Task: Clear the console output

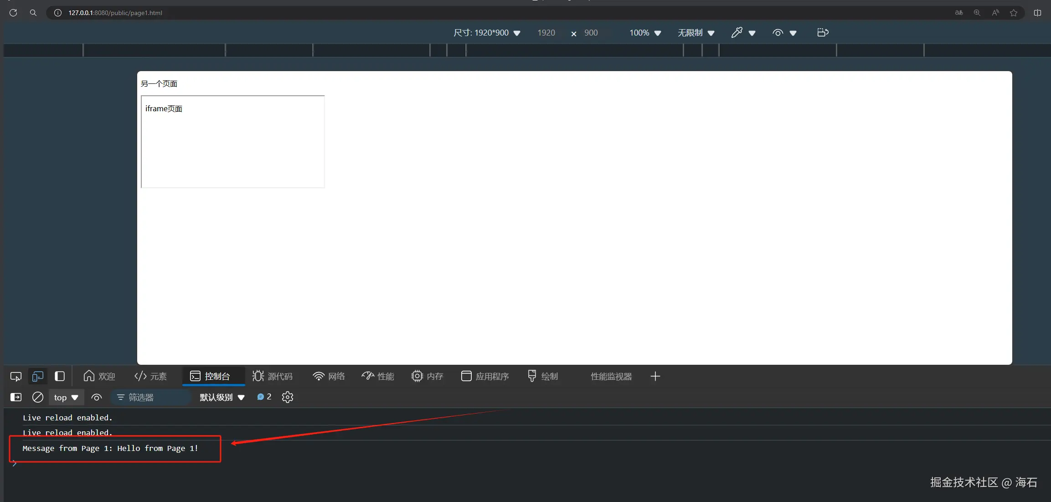Action: tap(37, 397)
